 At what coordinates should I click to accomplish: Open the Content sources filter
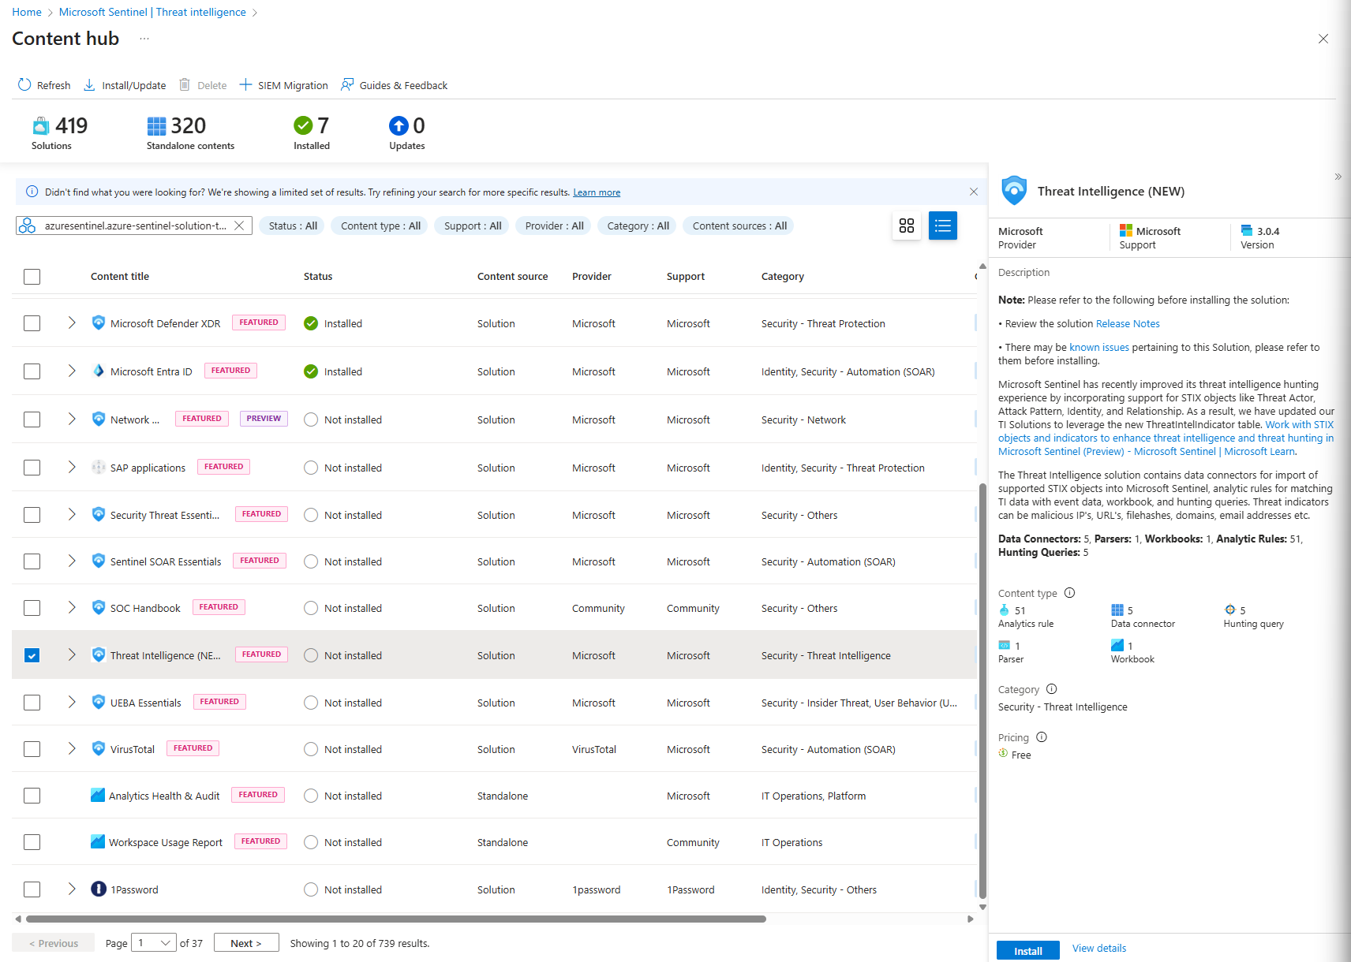point(739,226)
